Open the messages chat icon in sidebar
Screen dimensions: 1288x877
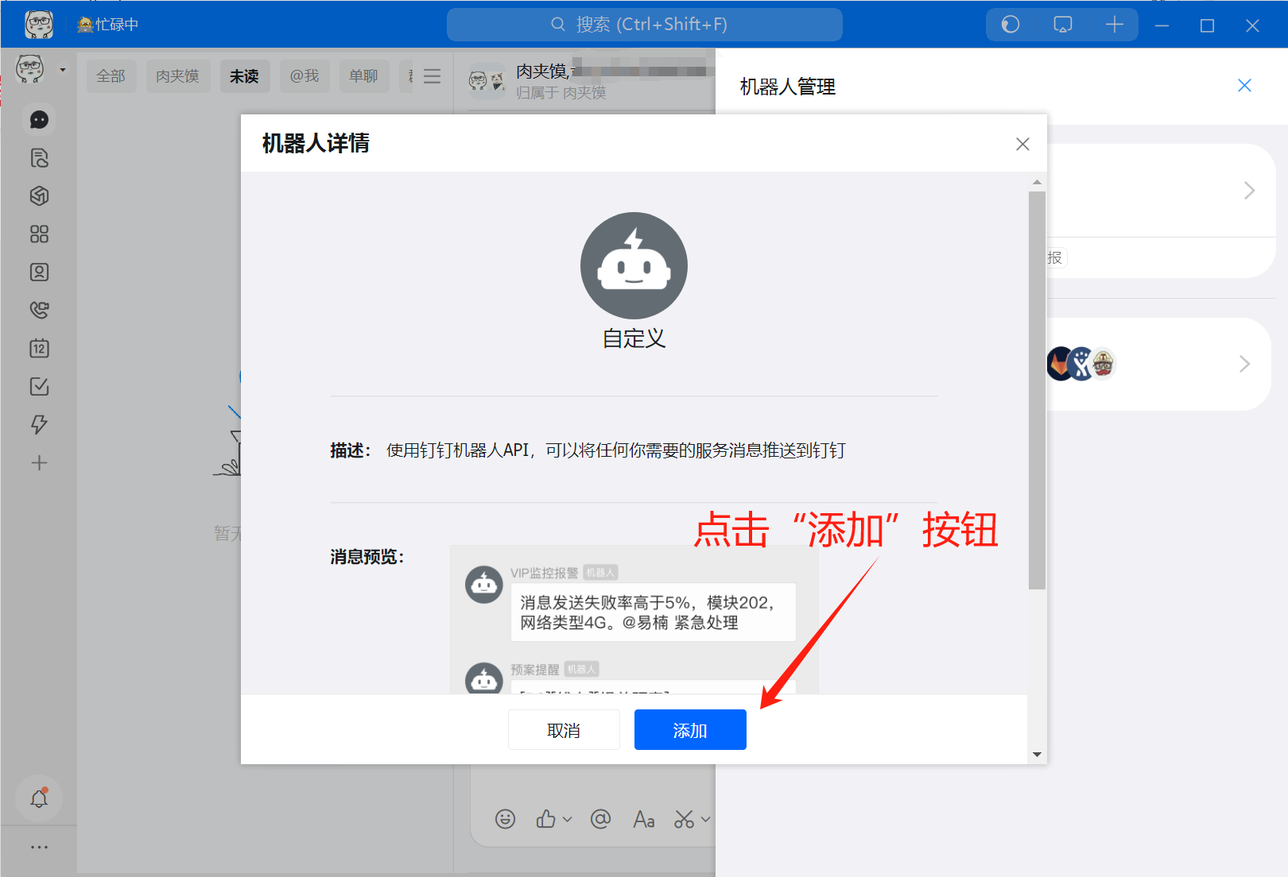pyautogui.click(x=39, y=120)
